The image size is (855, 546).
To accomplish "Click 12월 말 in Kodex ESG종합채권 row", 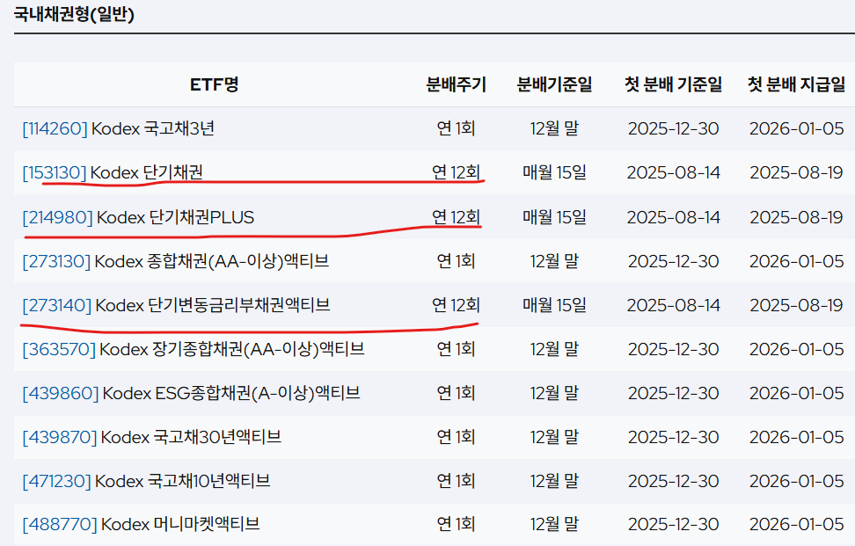I will (x=554, y=393).
